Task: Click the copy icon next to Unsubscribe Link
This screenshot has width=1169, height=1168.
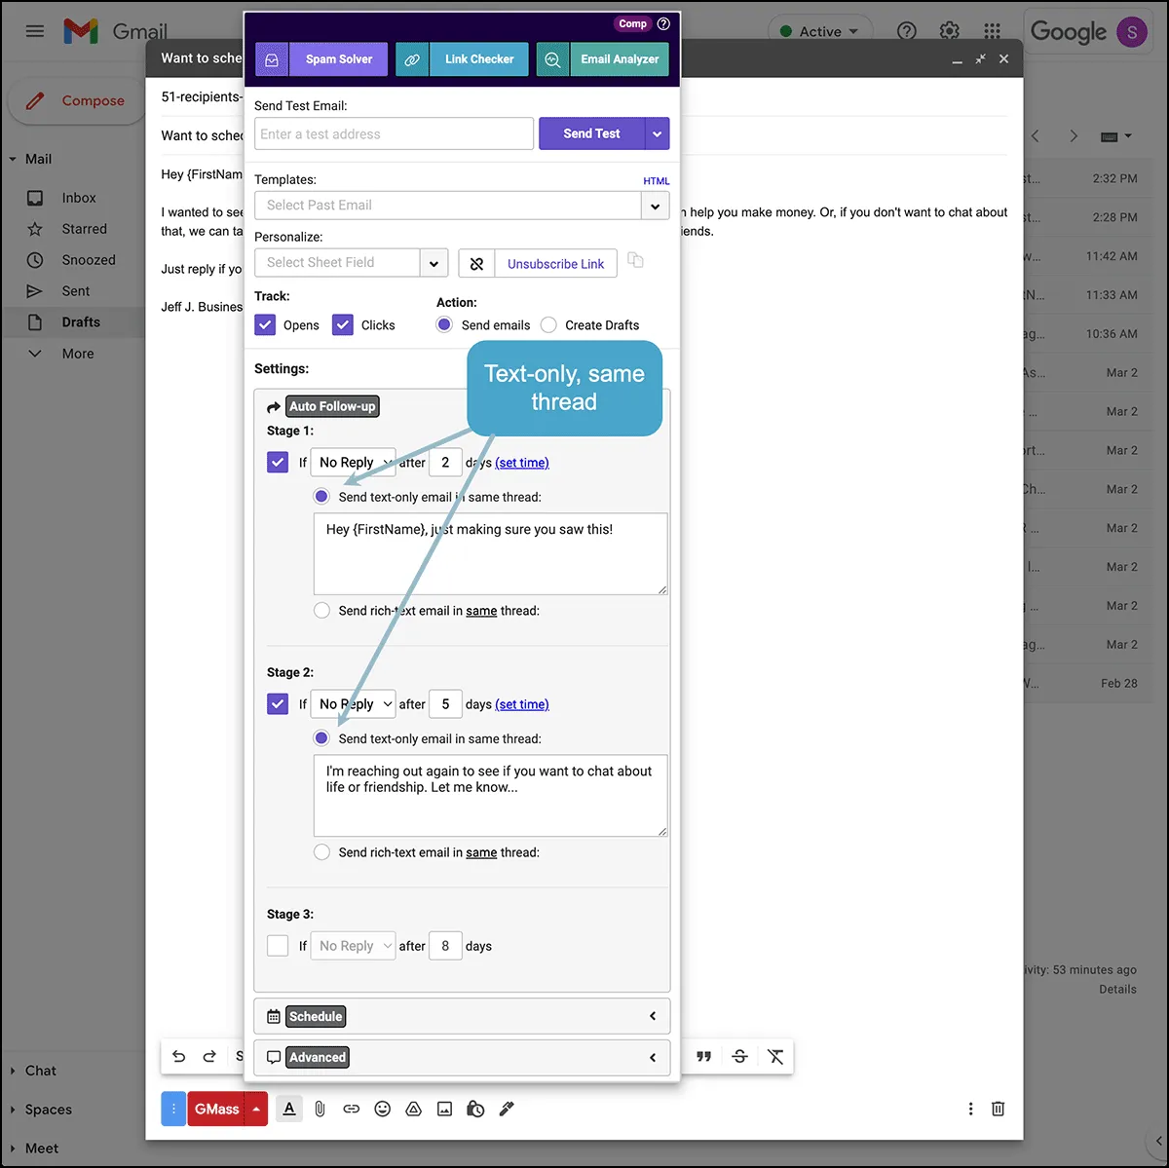Action: 635,260
